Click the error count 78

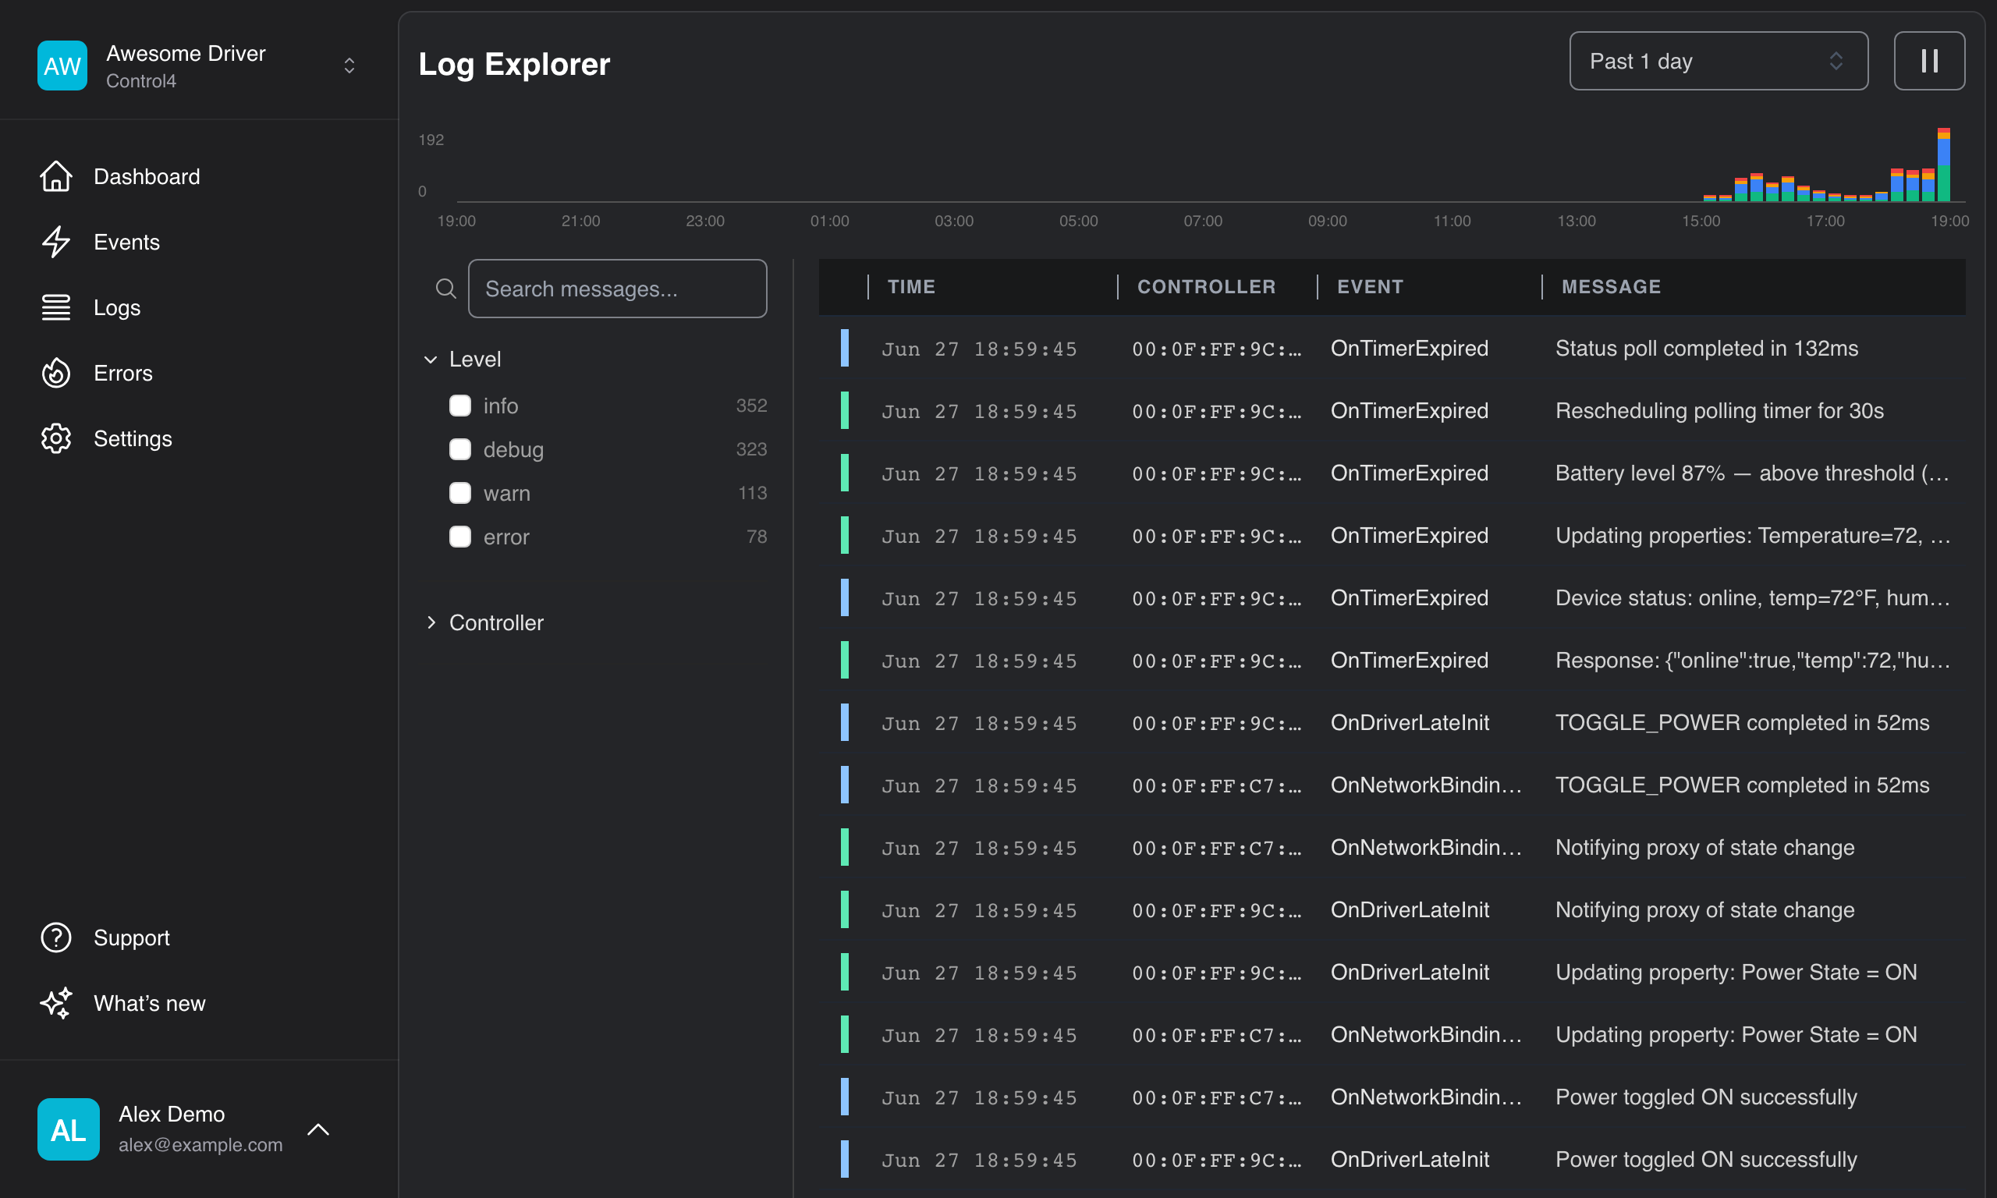(757, 536)
